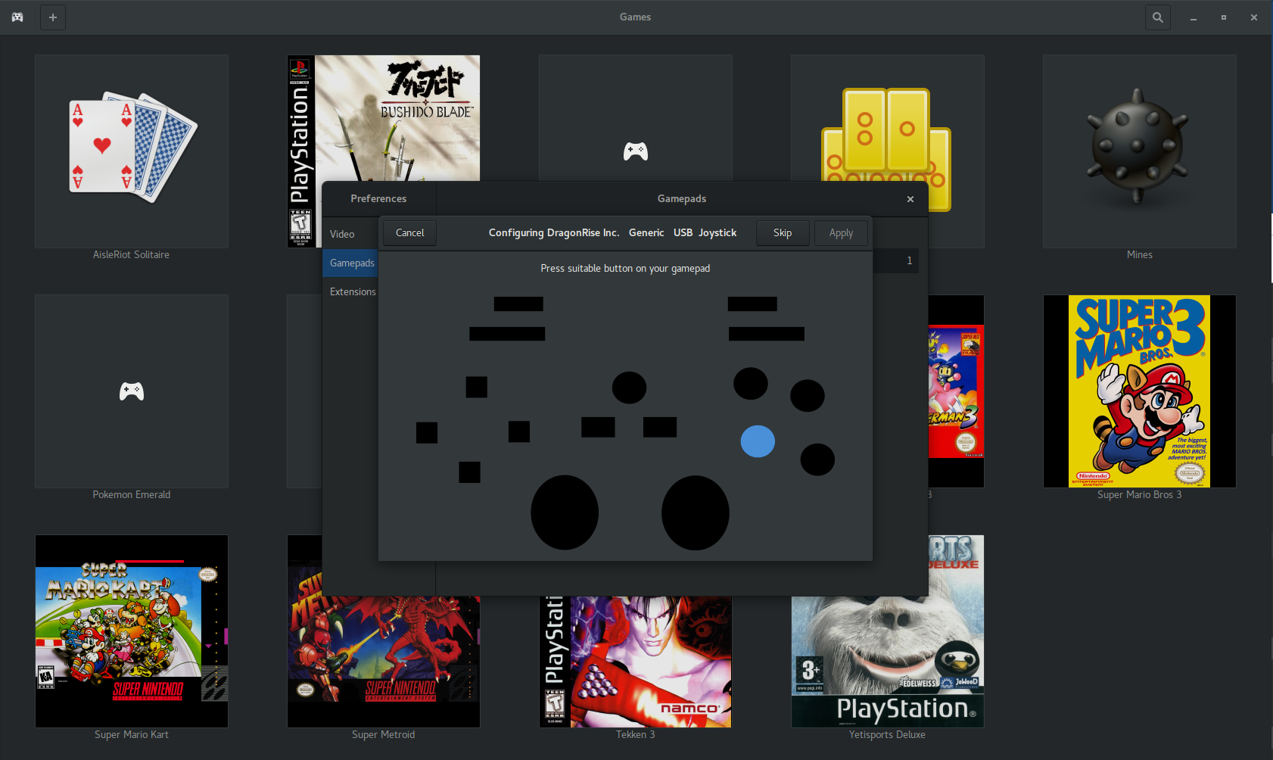This screenshot has width=1273, height=760.
Task: Cancel the gamepad configuration
Action: (409, 232)
